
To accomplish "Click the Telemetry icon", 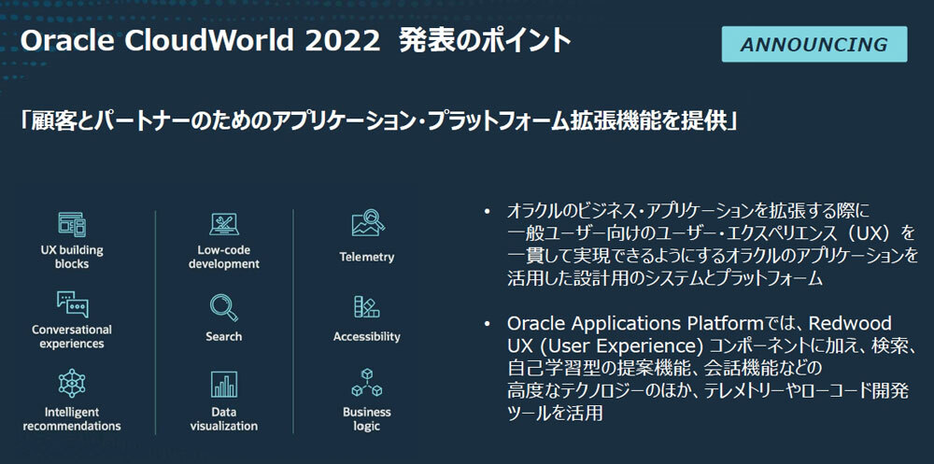I will (367, 223).
